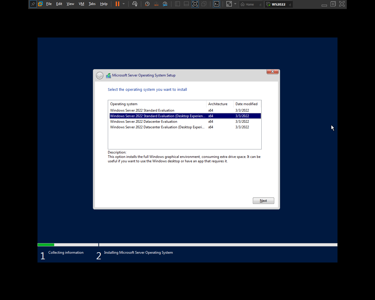The image size is (375, 300).
Task: Click the pin toolbar icon
Action: pos(33,4)
